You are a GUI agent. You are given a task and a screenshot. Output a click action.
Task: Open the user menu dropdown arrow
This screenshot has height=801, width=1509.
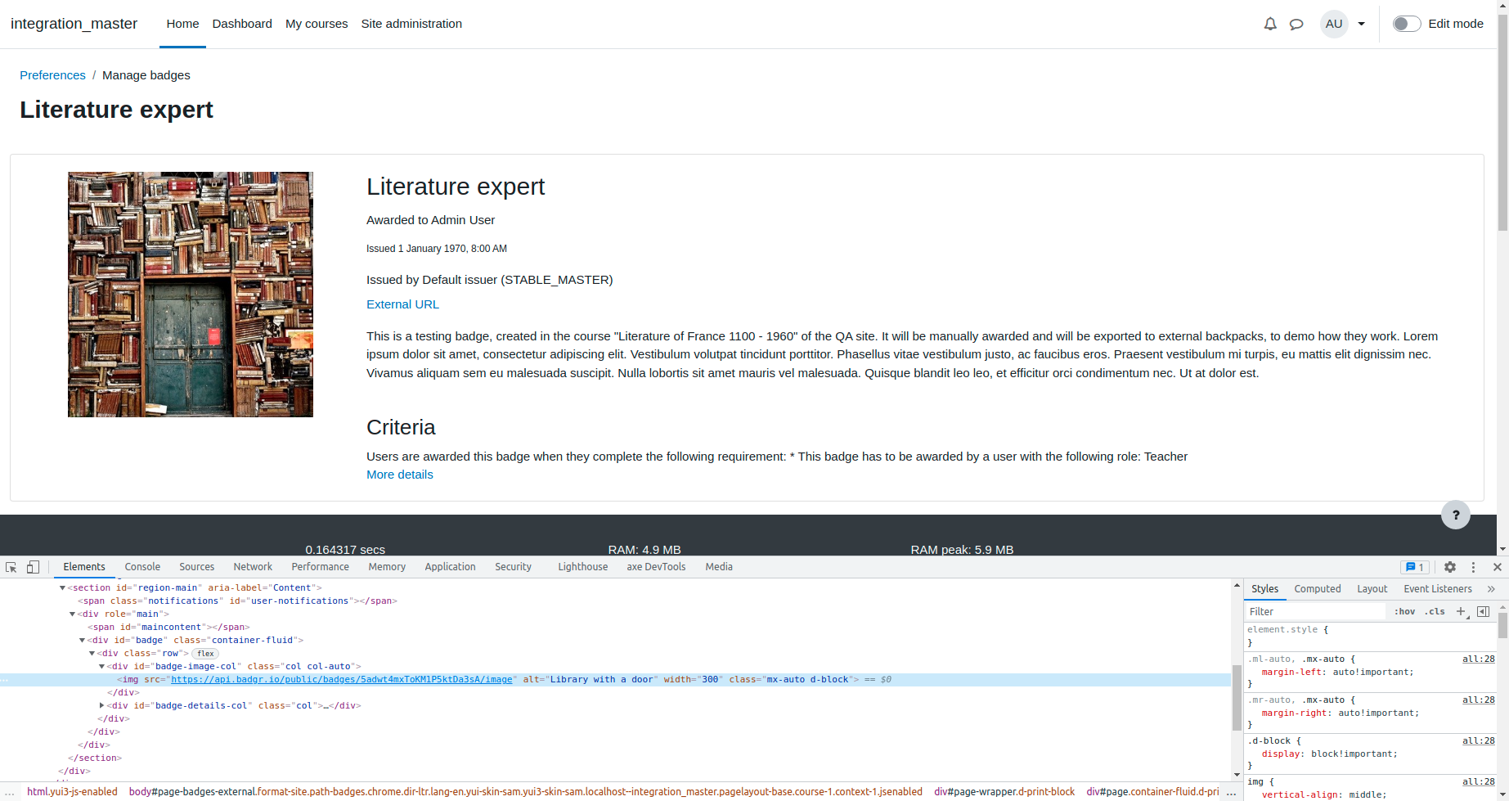click(1362, 24)
